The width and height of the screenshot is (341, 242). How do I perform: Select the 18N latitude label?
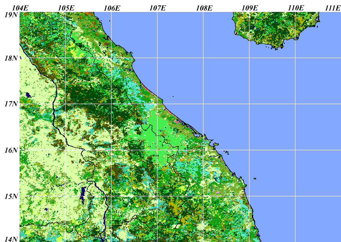(11, 58)
